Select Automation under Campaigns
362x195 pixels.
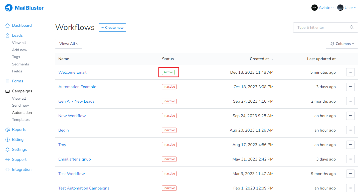[x=22, y=113]
